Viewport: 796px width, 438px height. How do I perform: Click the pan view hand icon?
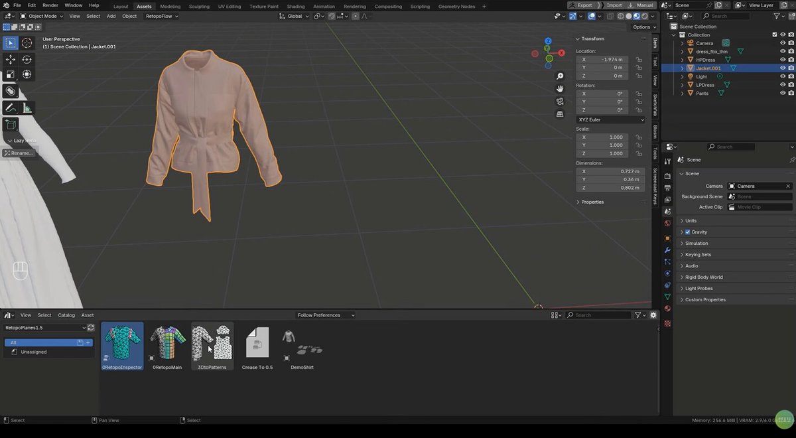(x=560, y=89)
